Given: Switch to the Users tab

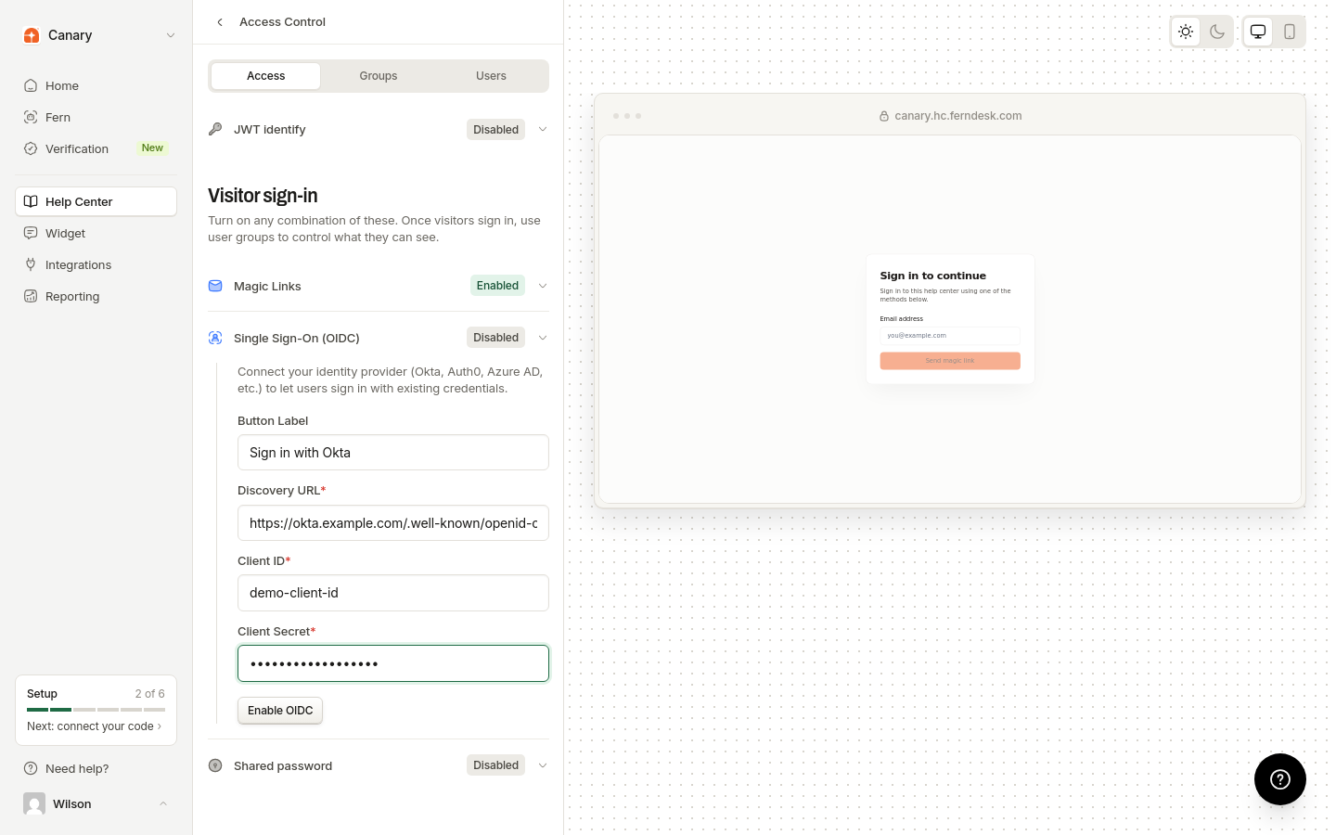Looking at the screenshot, I should (x=491, y=76).
